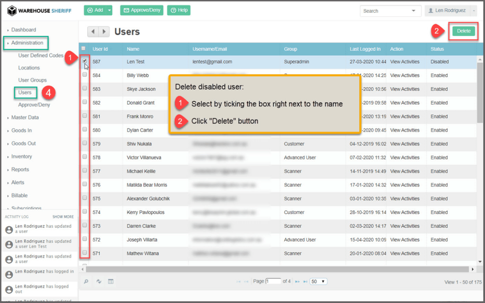The height and width of the screenshot is (303, 485).
Task: Click View Activities for Skye Jackson
Action: pyautogui.click(x=404, y=89)
